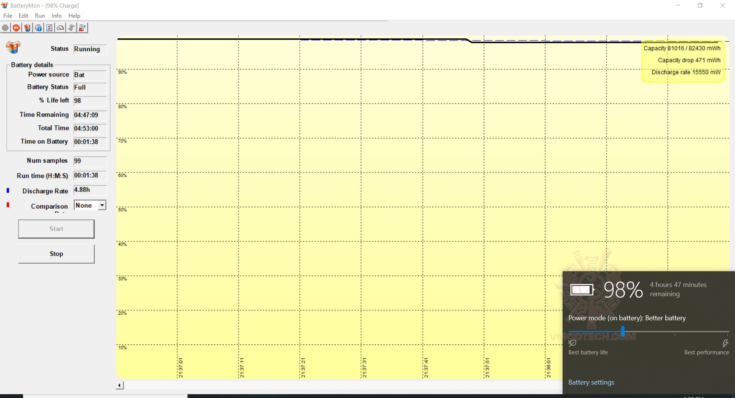735x398 pixels.
Task: Click the BatteryMon mascot logo above Battery details
Action: [x=13, y=47]
